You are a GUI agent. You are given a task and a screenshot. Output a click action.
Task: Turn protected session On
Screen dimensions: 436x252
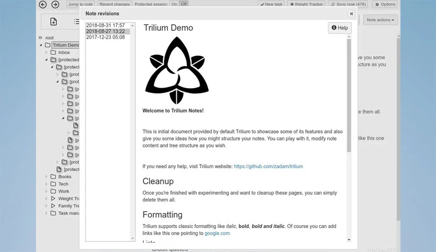tap(174, 4)
